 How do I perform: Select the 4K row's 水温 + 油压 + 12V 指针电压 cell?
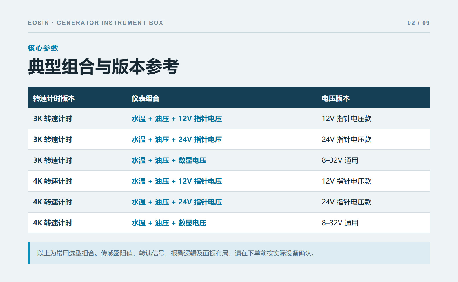177,181
